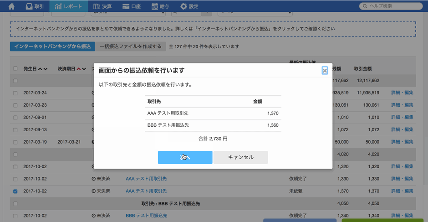
Task: Close the transfer request dialog with X
Action: [x=324, y=70]
